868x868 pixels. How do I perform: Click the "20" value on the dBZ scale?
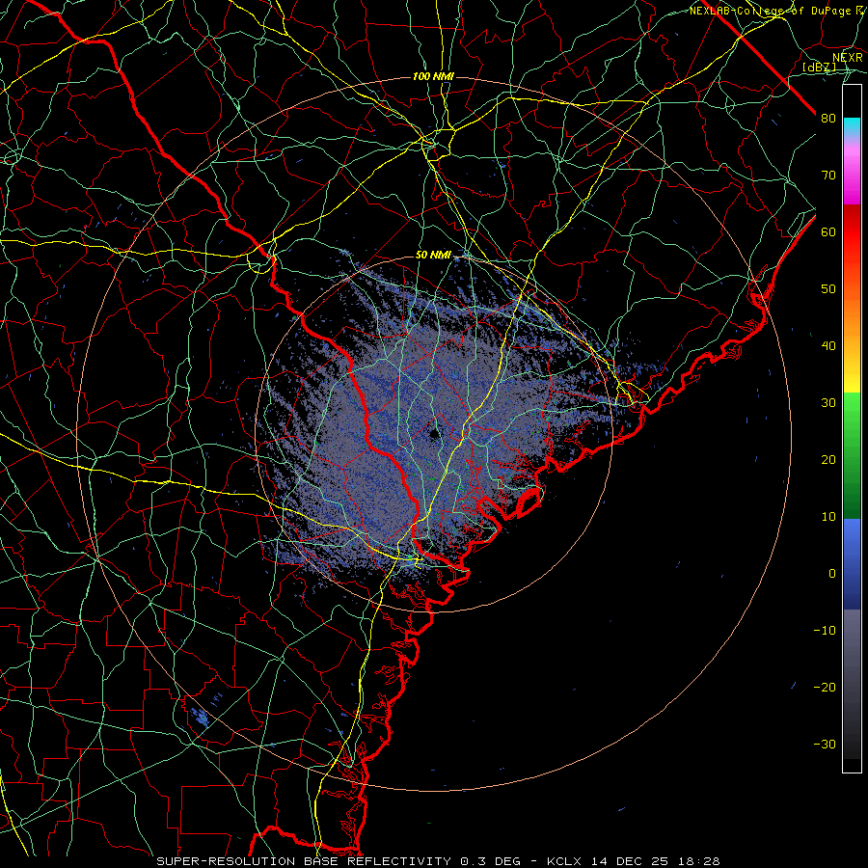pos(828,461)
